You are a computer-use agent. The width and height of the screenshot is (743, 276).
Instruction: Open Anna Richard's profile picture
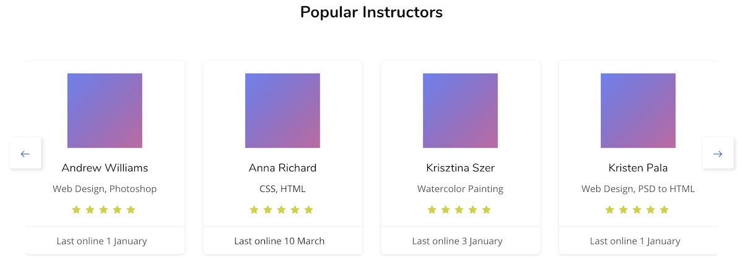(282, 111)
